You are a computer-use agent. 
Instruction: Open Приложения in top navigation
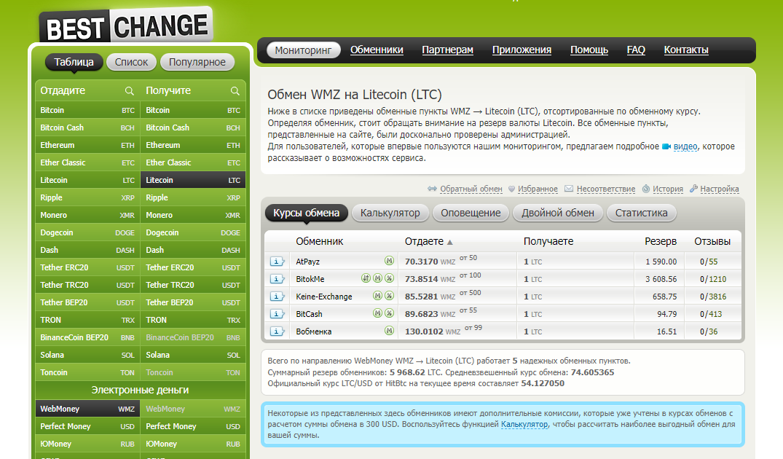coord(522,50)
